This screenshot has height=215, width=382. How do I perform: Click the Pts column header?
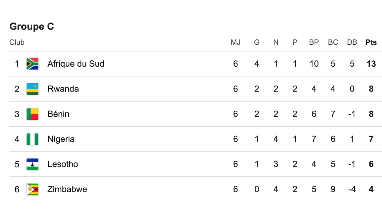[371, 42]
